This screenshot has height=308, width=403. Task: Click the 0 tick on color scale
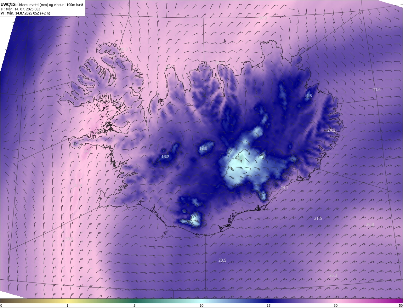pos(1,305)
